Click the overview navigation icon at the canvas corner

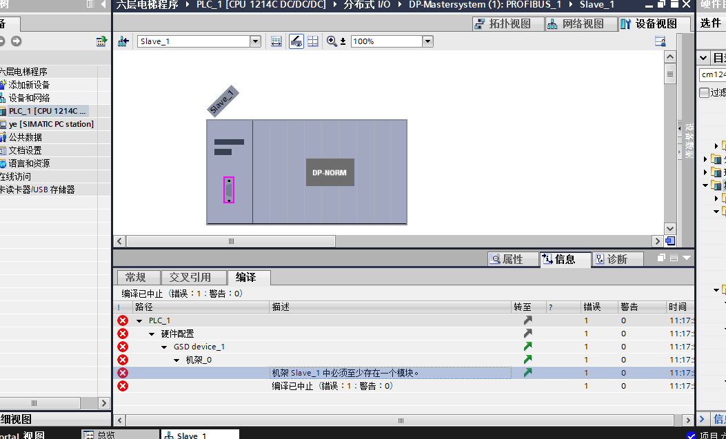670,241
